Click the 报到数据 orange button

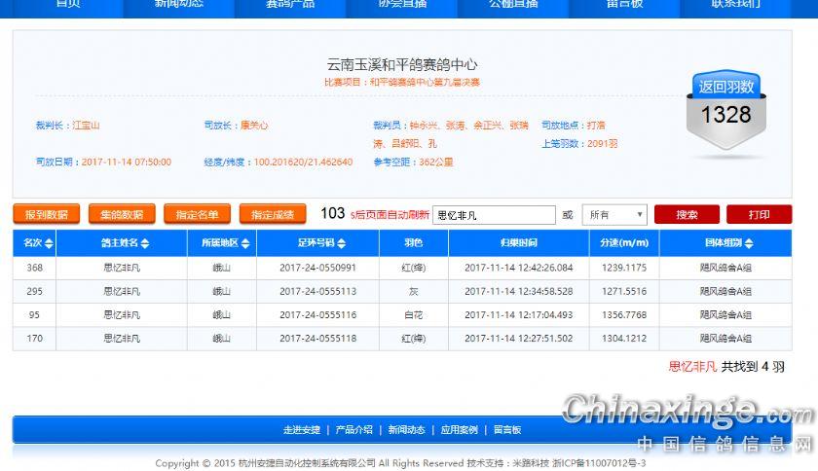[x=46, y=214]
